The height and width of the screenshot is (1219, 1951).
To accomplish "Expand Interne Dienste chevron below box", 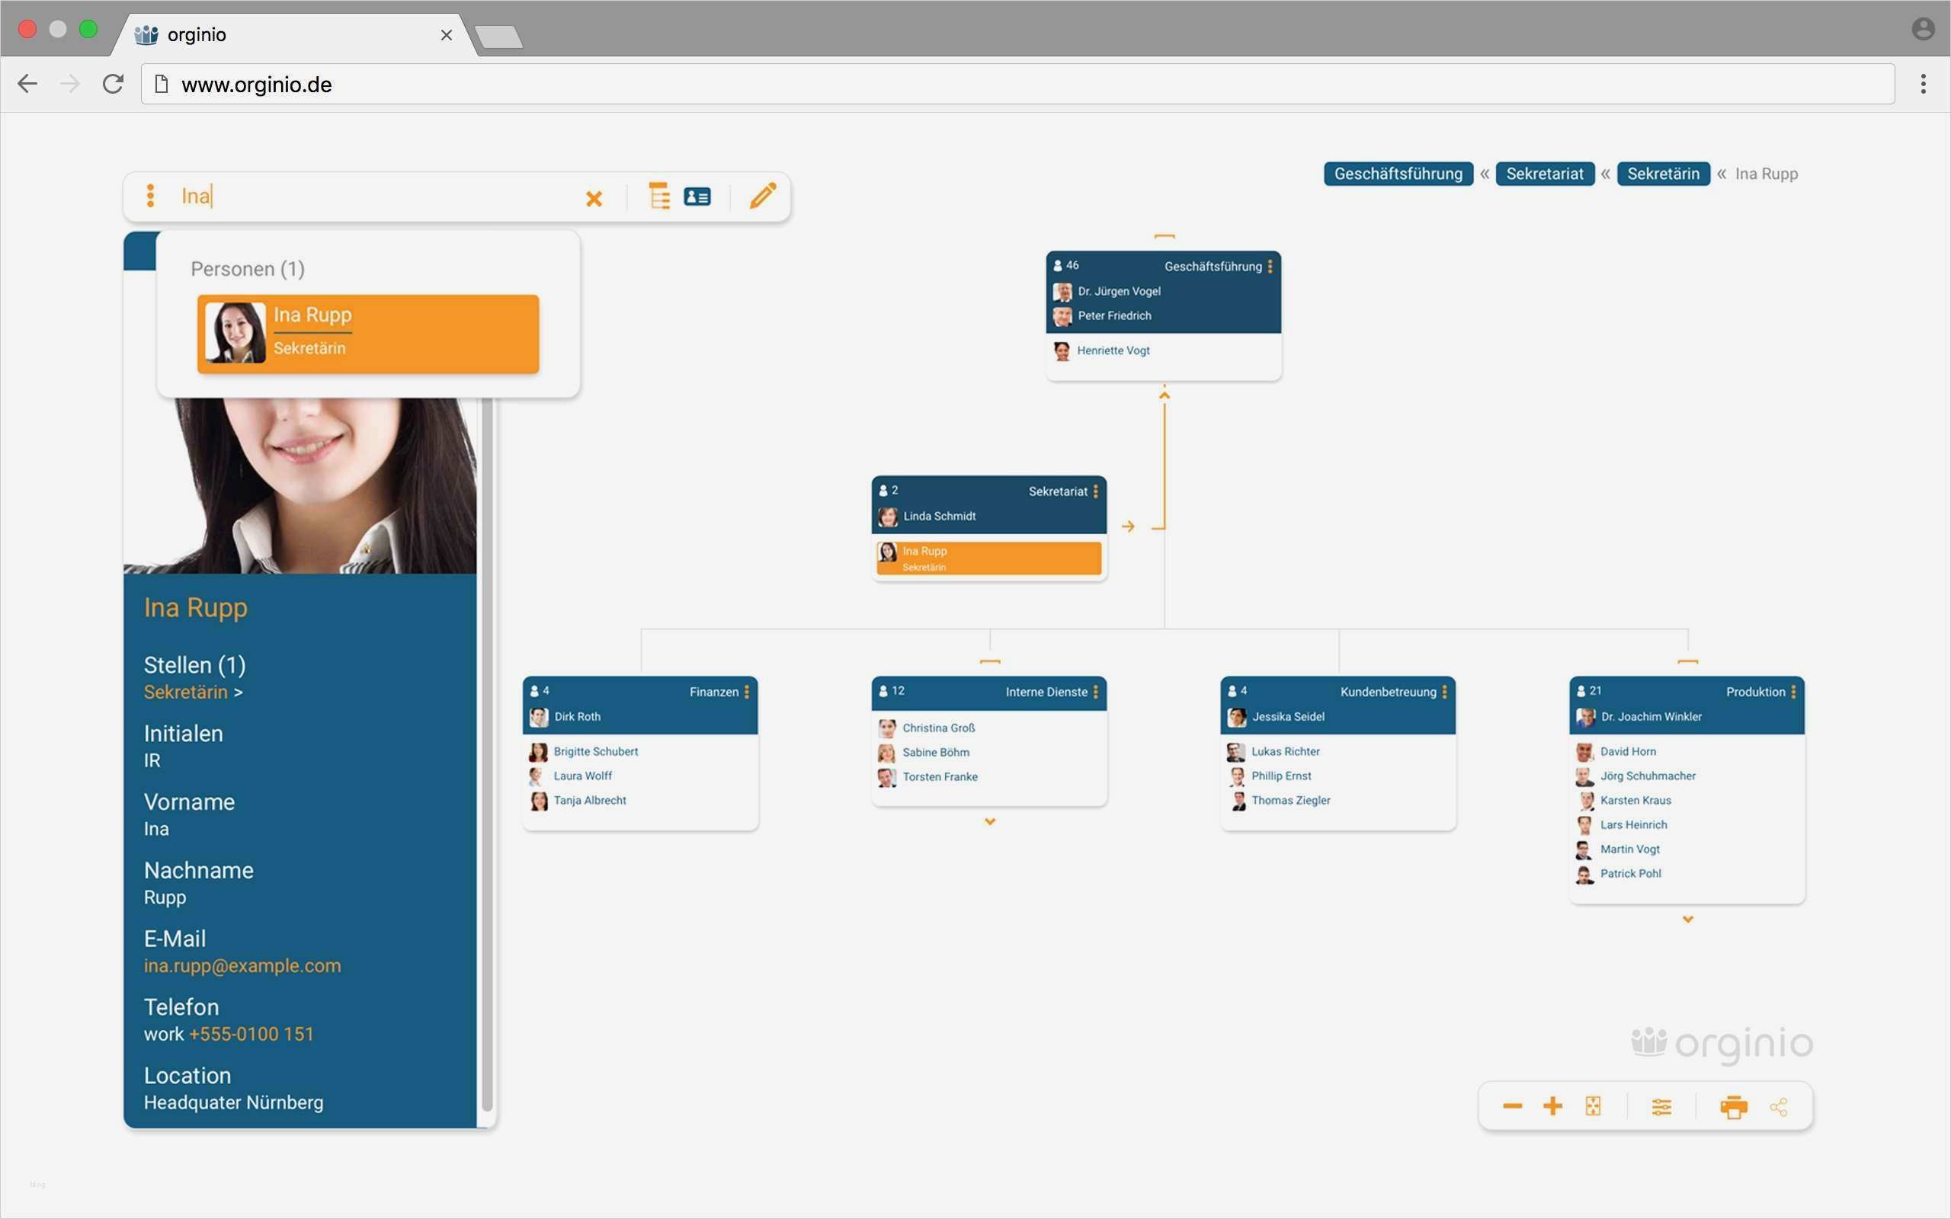I will (x=990, y=821).
